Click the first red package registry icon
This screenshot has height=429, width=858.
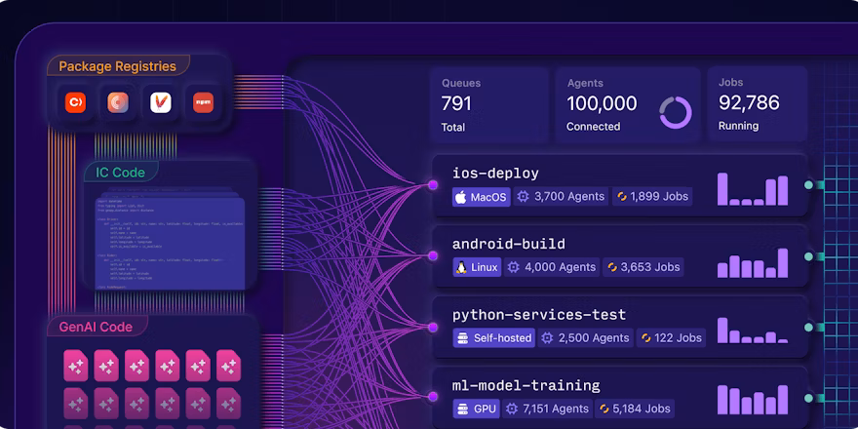click(x=75, y=102)
